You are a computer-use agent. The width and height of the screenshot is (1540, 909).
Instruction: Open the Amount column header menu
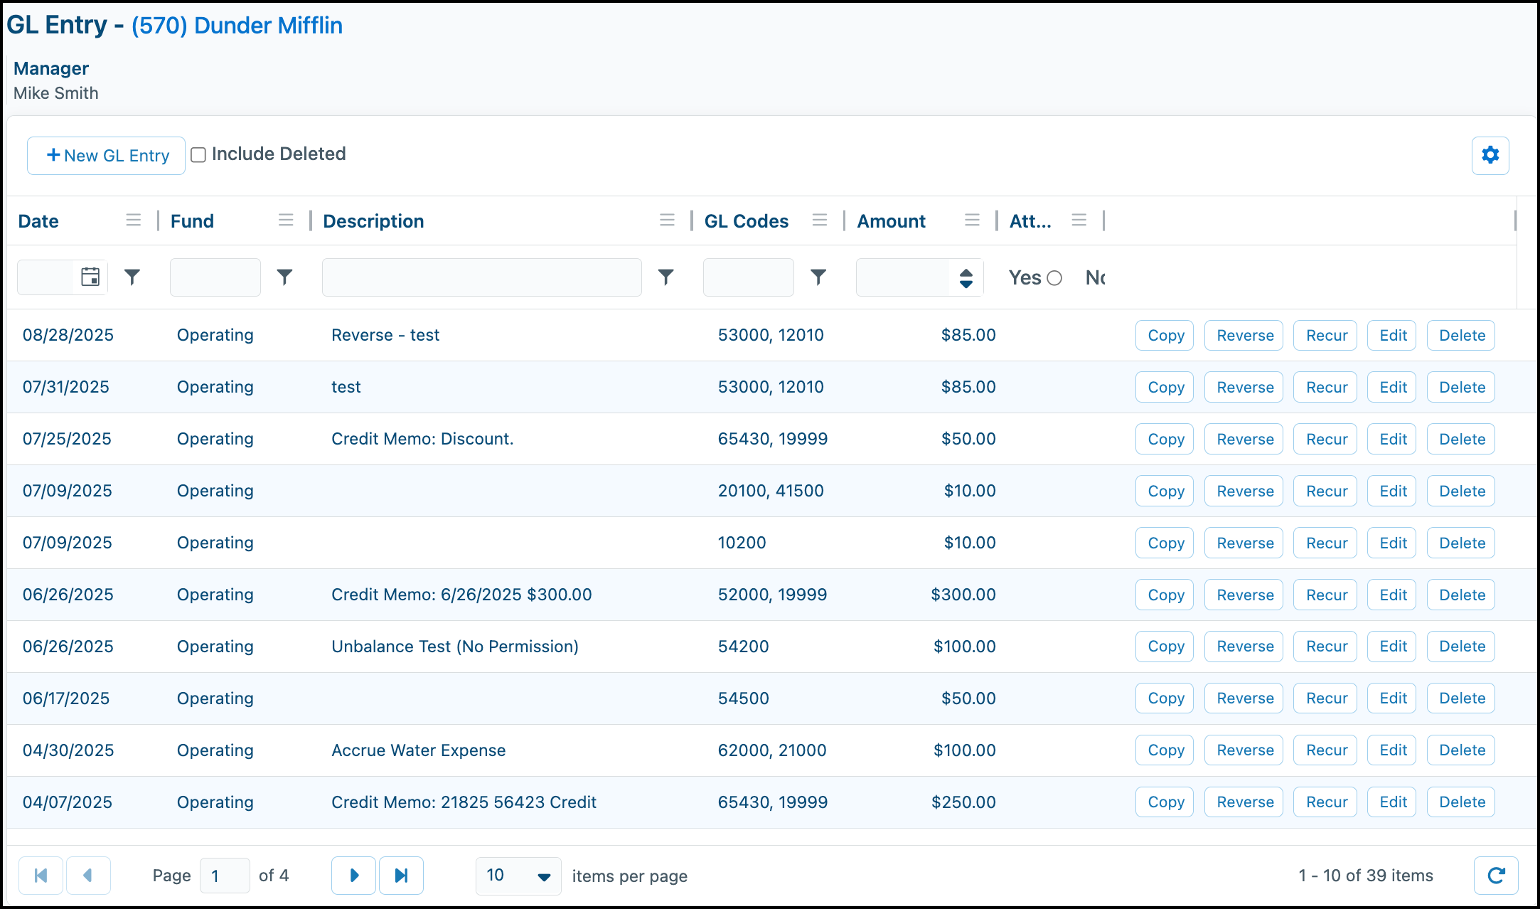coord(972,220)
